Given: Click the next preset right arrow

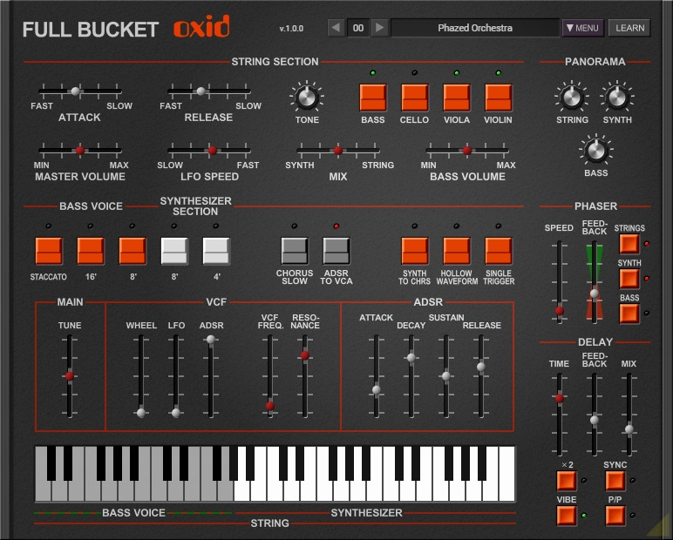Looking at the screenshot, I should tap(379, 28).
